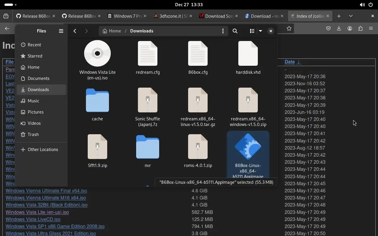Screen dimensions: 378x236
Task: Bookmark page with Firefox star icon
Action: point(289,29)
